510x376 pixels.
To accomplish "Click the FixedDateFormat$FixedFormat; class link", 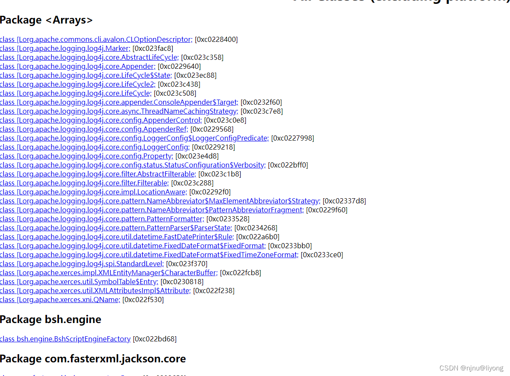I will click(133, 246).
